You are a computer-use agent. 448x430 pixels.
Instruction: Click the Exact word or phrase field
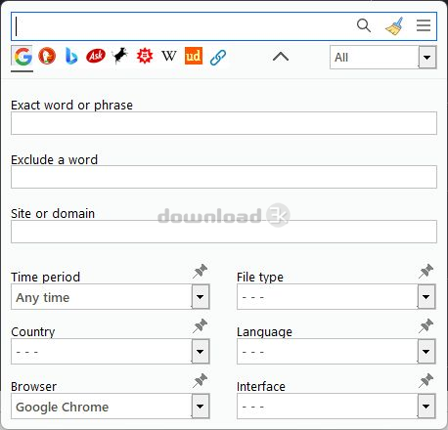[x=224, y=123]
